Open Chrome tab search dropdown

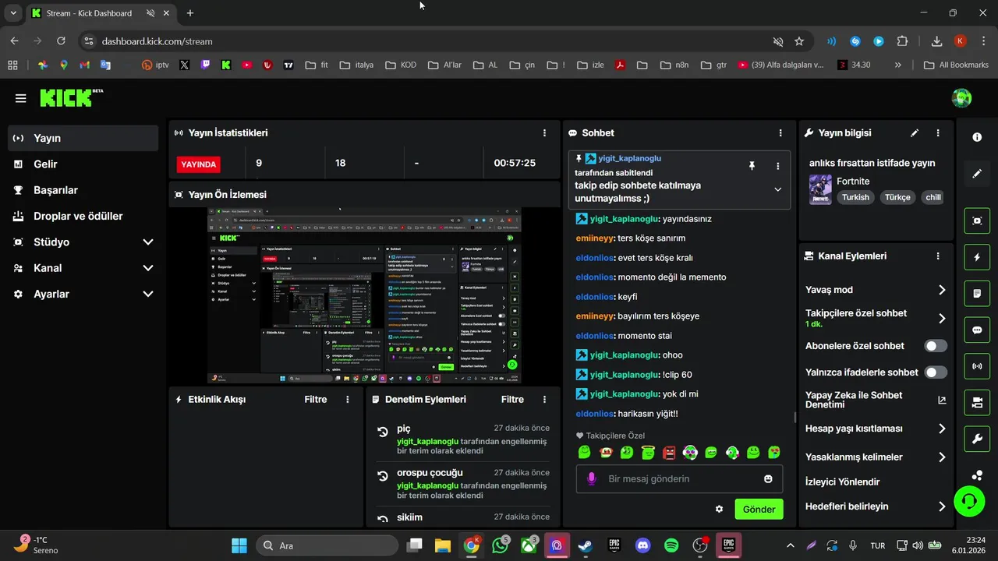(12, 13)
